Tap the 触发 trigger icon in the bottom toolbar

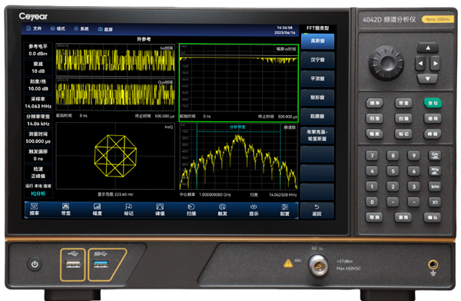(x=223, y=207)
